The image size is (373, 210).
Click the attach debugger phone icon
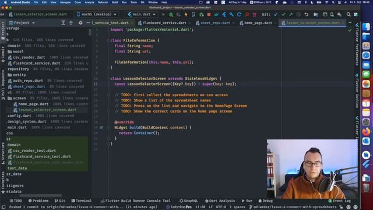[x=193, y=15]
